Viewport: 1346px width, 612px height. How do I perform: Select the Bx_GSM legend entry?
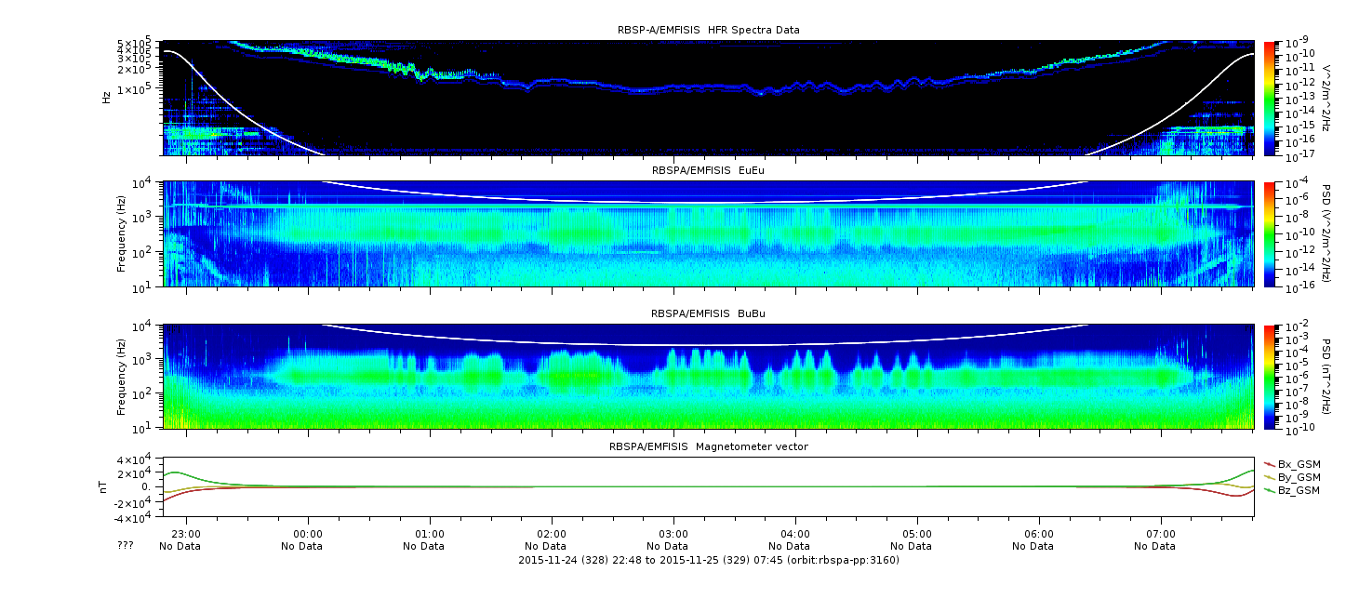tap(1299, 463)
